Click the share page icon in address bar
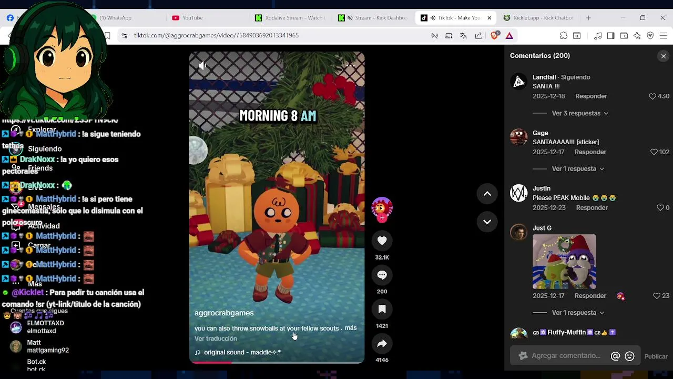 click(478, 36)
